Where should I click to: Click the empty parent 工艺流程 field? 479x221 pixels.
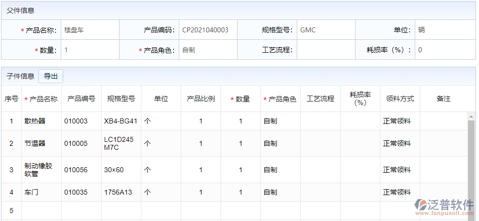pyautogui.click(x=326, y=50)
